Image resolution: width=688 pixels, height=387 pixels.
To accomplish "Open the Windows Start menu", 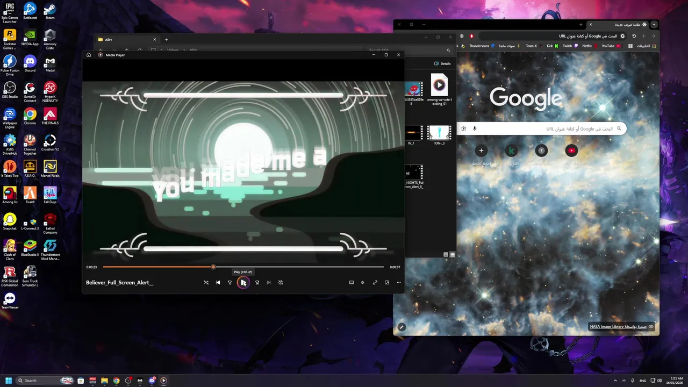I will coord(8,381).
